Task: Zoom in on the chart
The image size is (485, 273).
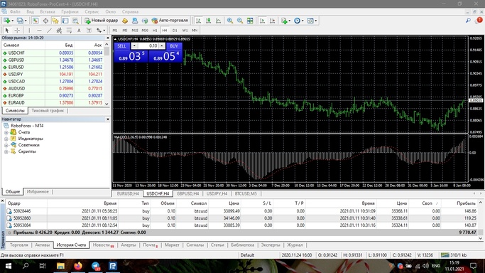Action: [230, 21]
